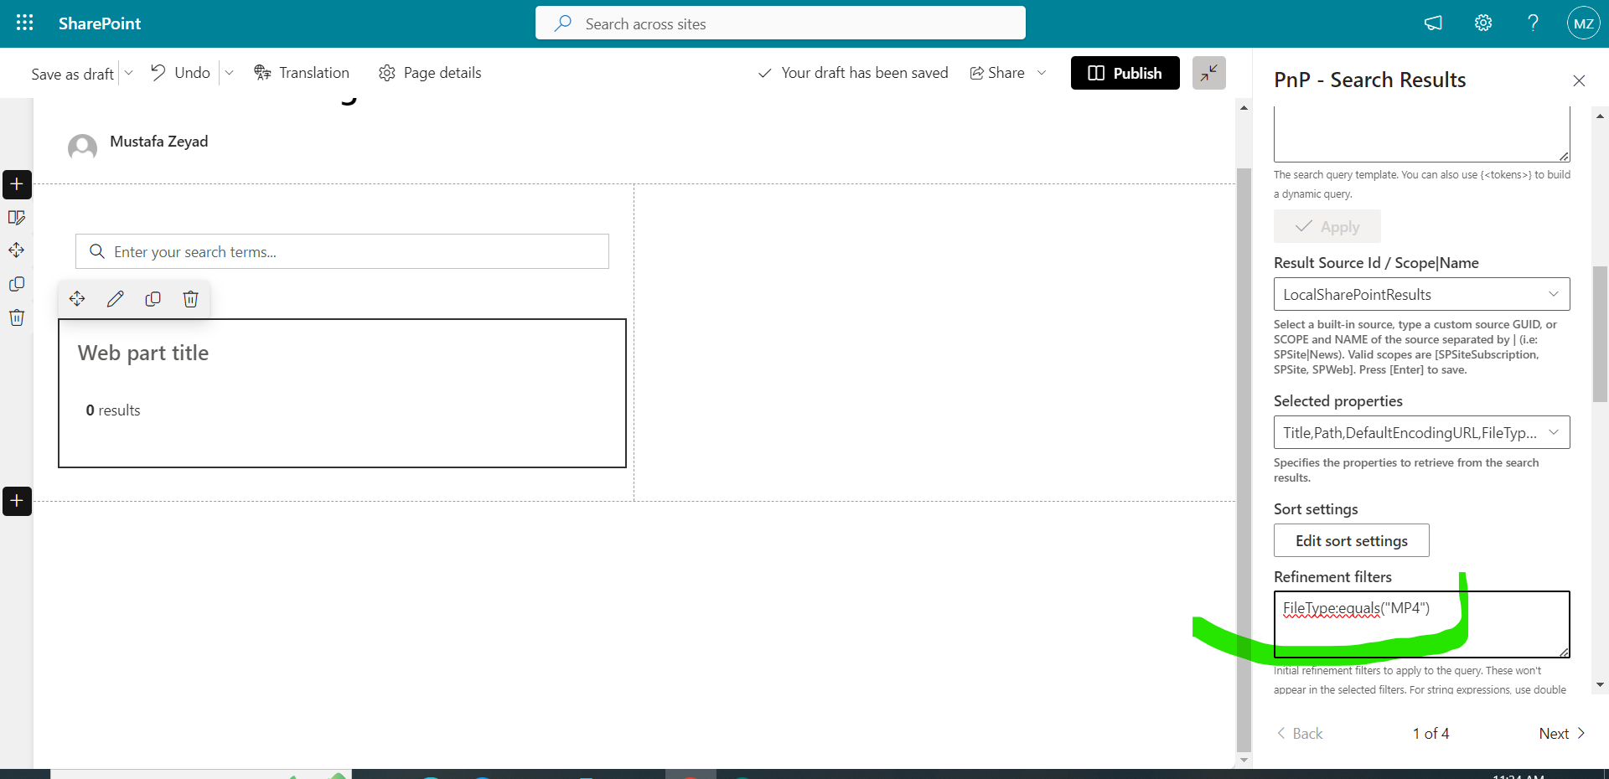Duplicate web part with copy icon
The height and width of the screenshot is (779, 1609).
point(153,299)
